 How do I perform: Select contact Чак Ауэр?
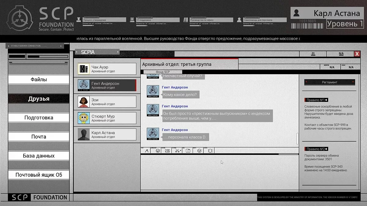click(x=107, y=69)
